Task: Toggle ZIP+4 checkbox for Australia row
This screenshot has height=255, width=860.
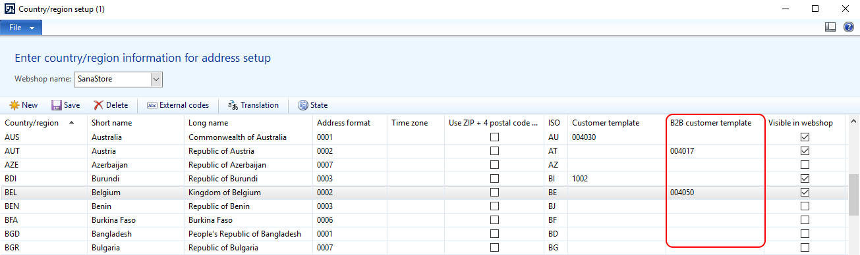Action: click(494, 137)
